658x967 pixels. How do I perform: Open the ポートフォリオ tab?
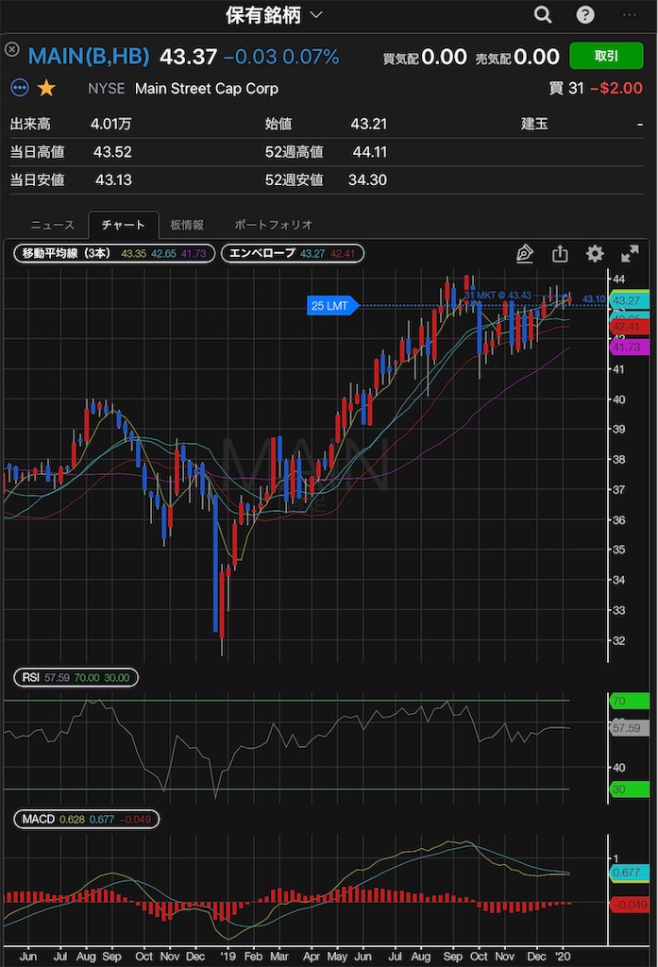[x=273, y=225]
